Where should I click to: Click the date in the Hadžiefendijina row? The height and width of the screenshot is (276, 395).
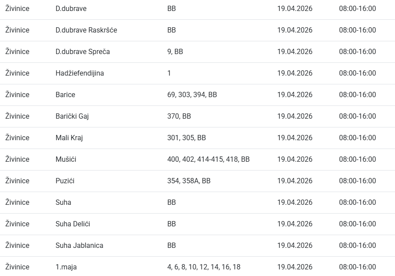295,73
